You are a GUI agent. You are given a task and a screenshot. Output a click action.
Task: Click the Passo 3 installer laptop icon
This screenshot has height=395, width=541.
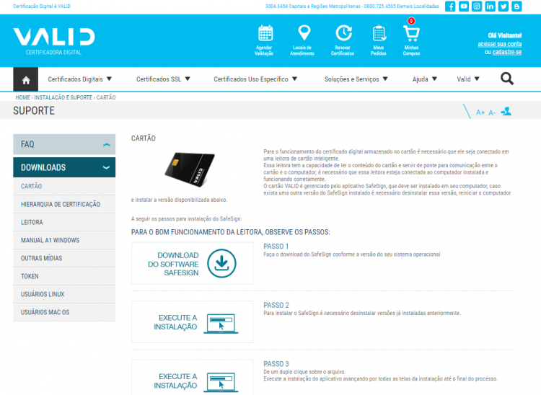pyautogui.click(x=221, y=382)
